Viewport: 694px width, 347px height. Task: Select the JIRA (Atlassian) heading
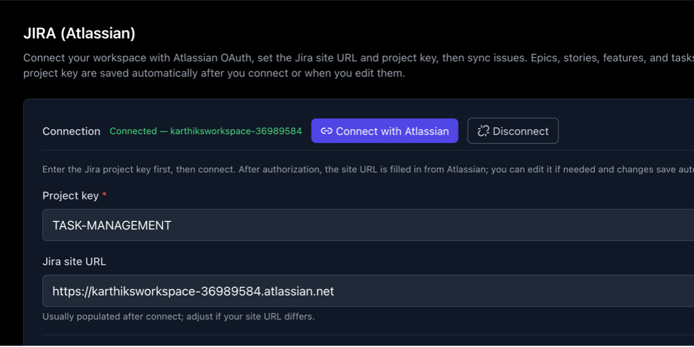(79, 34)
